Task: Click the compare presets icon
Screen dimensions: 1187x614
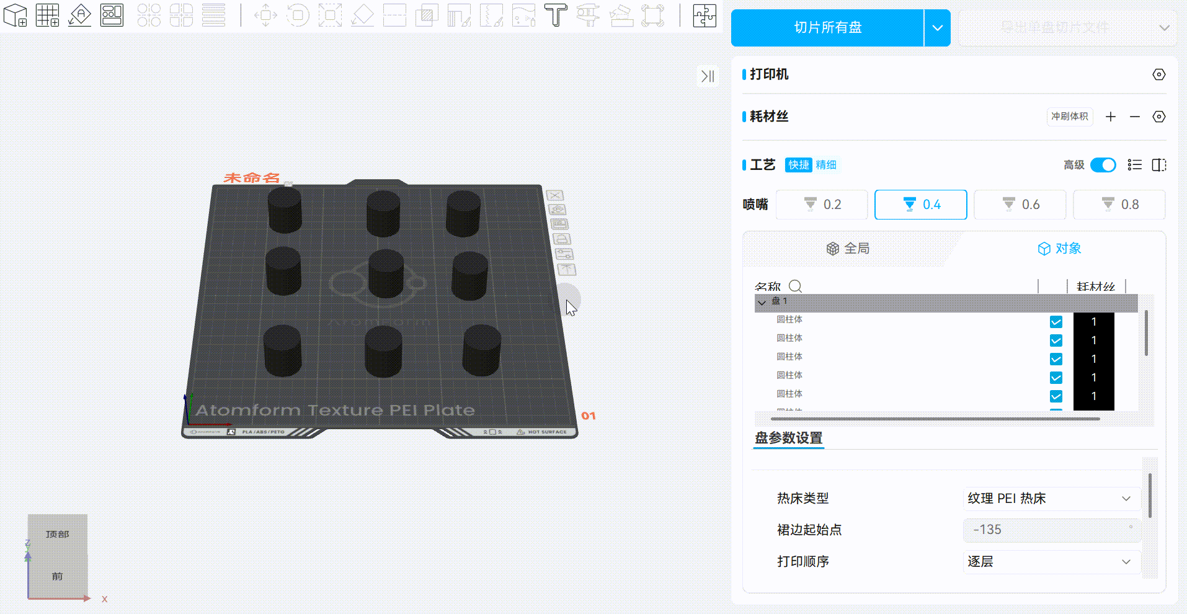Action: click(1158, 164)
